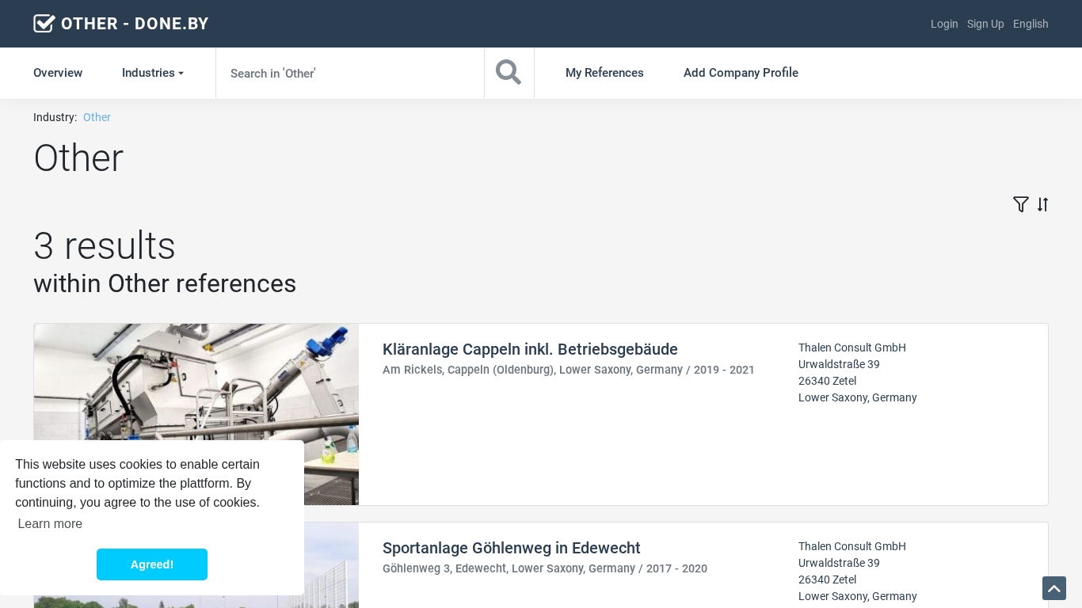Screen dimensions: 1082x608
Task: Click the Login link
Action: [944, 24]
